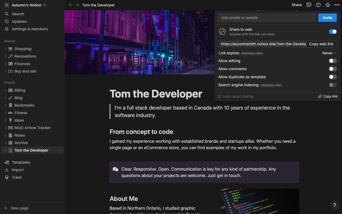Click the About Me heading

coord(124,199)
